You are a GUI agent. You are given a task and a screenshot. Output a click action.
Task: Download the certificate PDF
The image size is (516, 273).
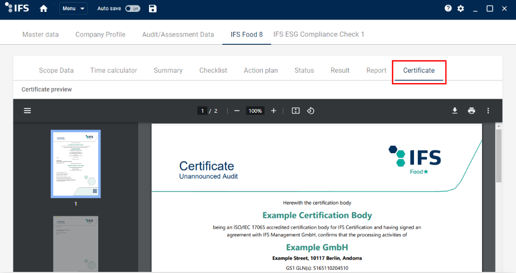[x=455, y=111]
